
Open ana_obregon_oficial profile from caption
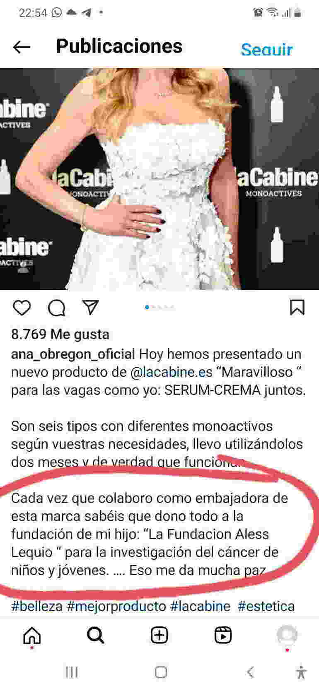click(73, 354)
